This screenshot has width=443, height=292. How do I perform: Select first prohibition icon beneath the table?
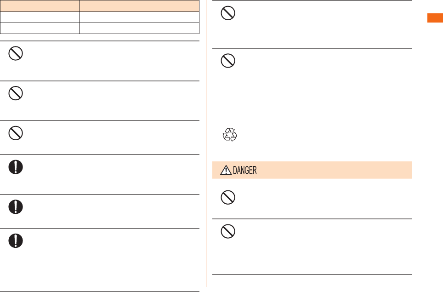(x=16, y=53)
